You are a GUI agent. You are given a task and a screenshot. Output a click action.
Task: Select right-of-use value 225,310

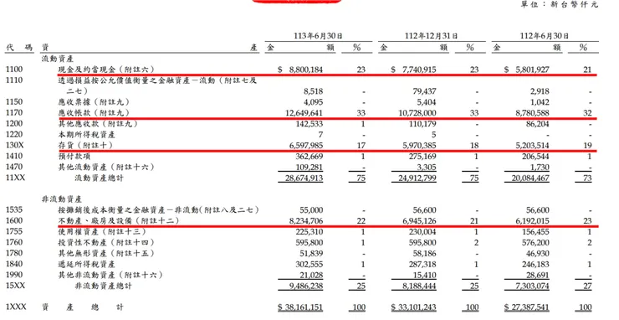[x=309, y=232]
